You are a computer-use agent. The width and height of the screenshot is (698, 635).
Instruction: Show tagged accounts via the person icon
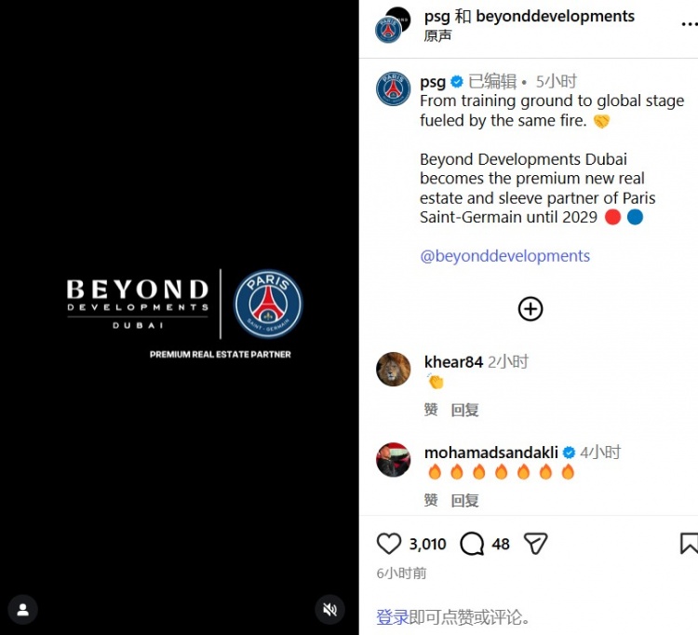pyautogui.click(x=22, y=610)
